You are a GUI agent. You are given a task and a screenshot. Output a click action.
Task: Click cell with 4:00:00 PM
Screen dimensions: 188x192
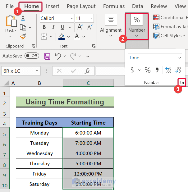tap(88, 153)
